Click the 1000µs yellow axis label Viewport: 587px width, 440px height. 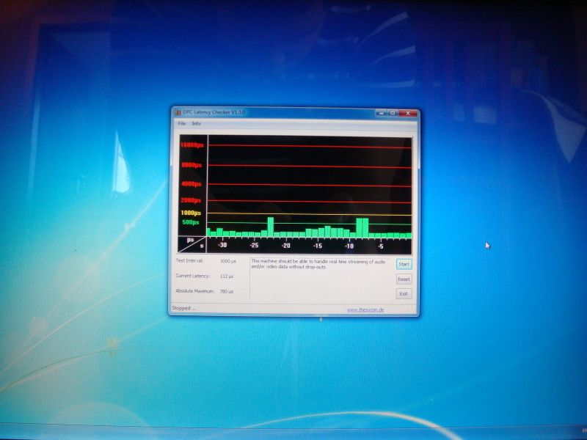tap(191, 213)
